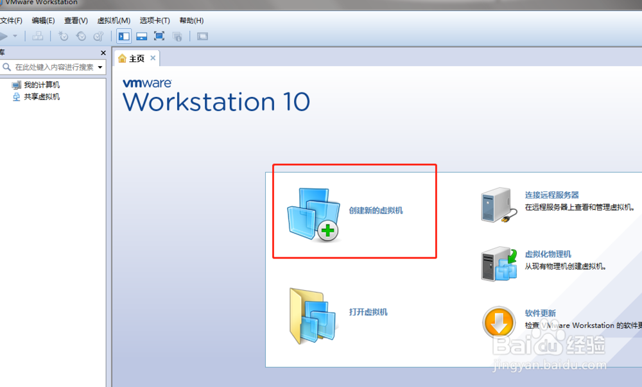This screenshot has height=387, width=642.
Task: Click the library search input field
Action: point(54,67)
